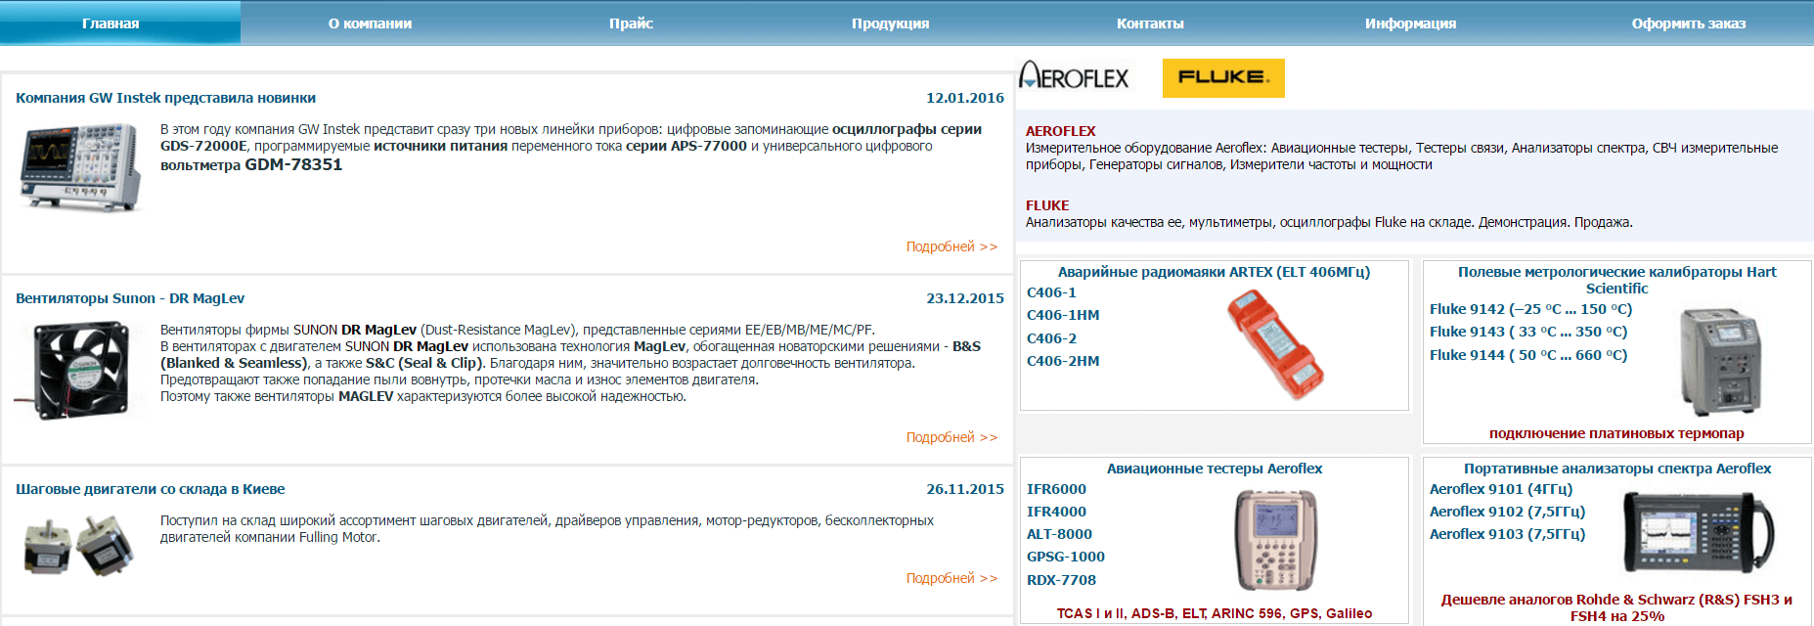This screenshot has height=626, width=1814.
Task: Click the date 26.11.2015
Action: 965,489
